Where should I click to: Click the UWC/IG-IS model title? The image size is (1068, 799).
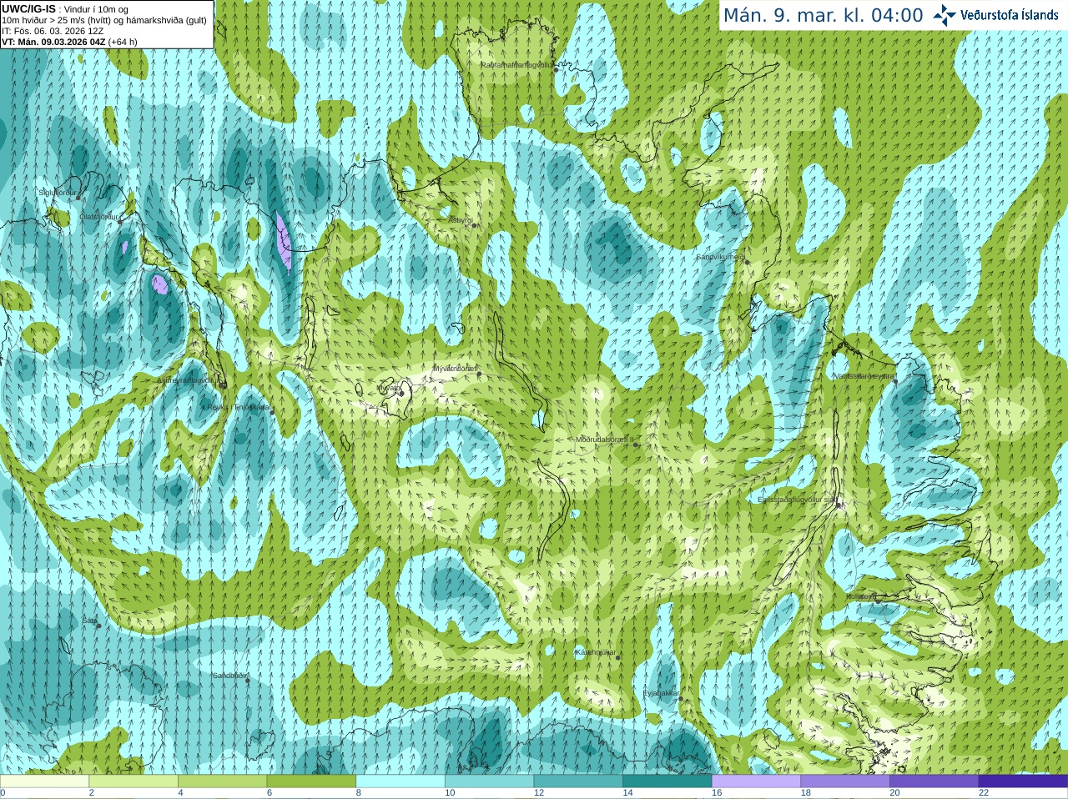28,9
